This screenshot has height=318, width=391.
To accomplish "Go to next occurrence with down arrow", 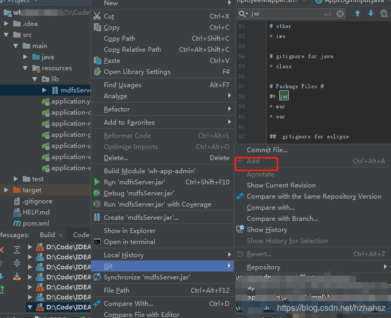I will (371, 13).
